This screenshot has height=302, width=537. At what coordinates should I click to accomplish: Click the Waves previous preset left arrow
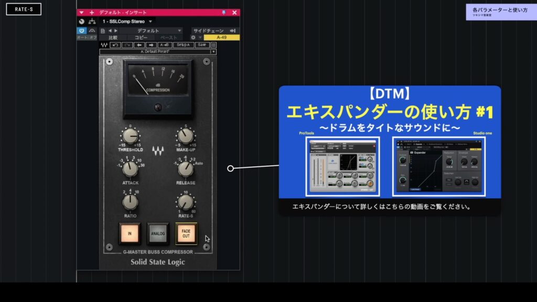pyautogui.click(x=139, y=45)
